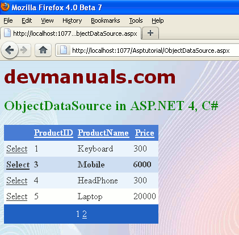Open the File menu
This screenshot has height=235, width=239.
(8, 20)
